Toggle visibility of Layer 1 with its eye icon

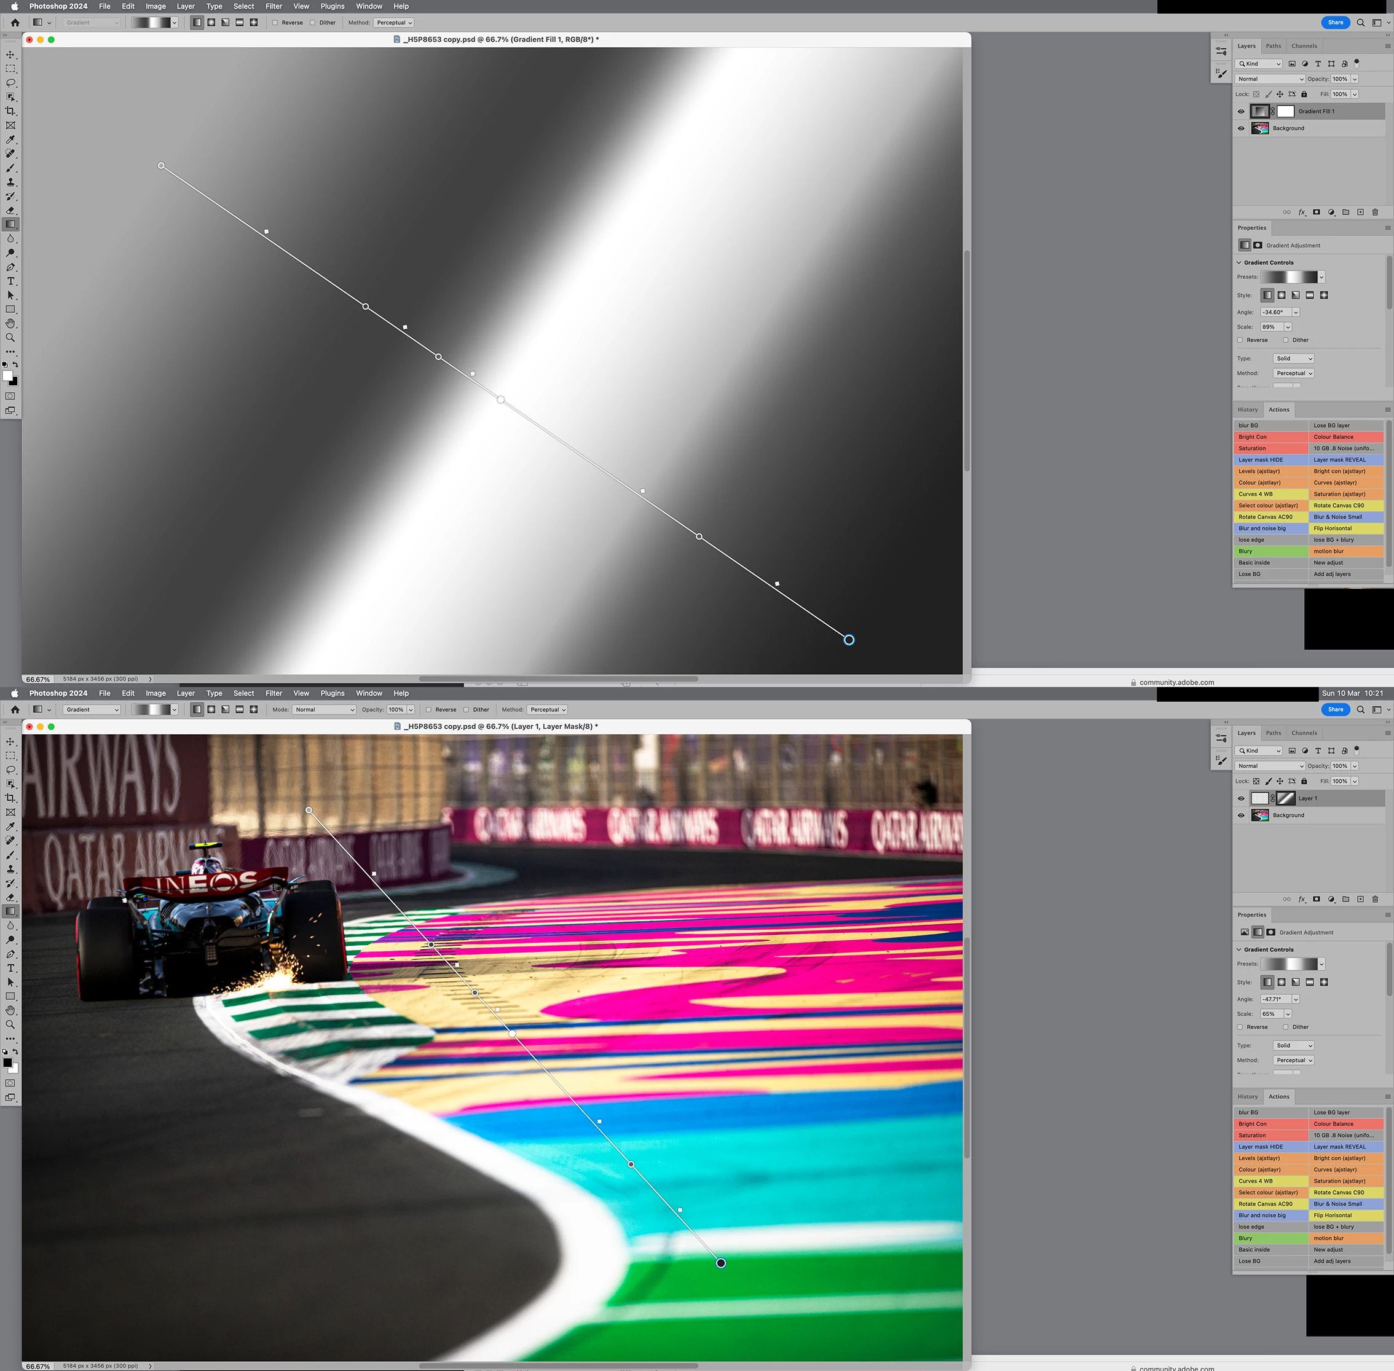tap(1240, 798)
